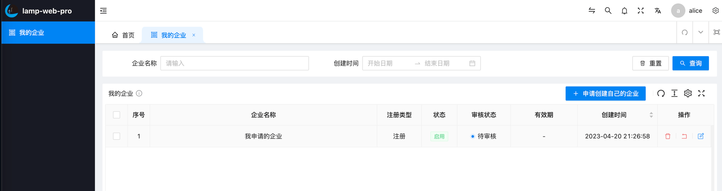
Task: Collapse the sidebar menu with fold icon
Action: (x=103, y=11)
